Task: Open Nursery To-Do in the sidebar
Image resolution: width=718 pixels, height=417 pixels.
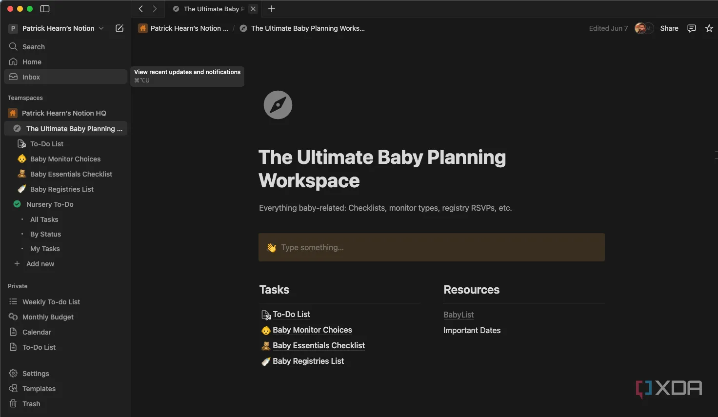Action: tap(65, 204)
